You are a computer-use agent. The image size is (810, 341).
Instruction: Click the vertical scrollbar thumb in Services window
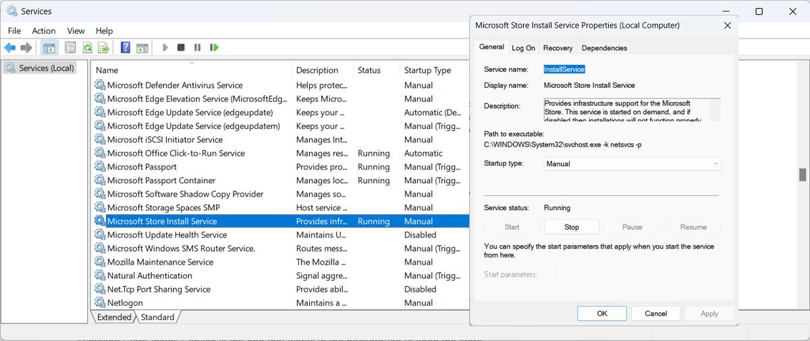(803, 175)
